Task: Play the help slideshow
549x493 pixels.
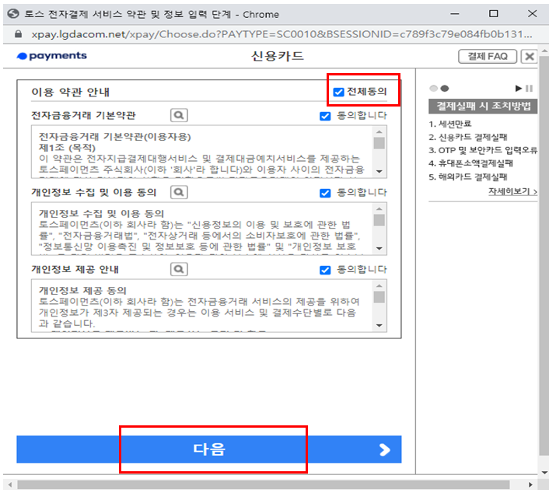Action: click(x=519, y=88)
